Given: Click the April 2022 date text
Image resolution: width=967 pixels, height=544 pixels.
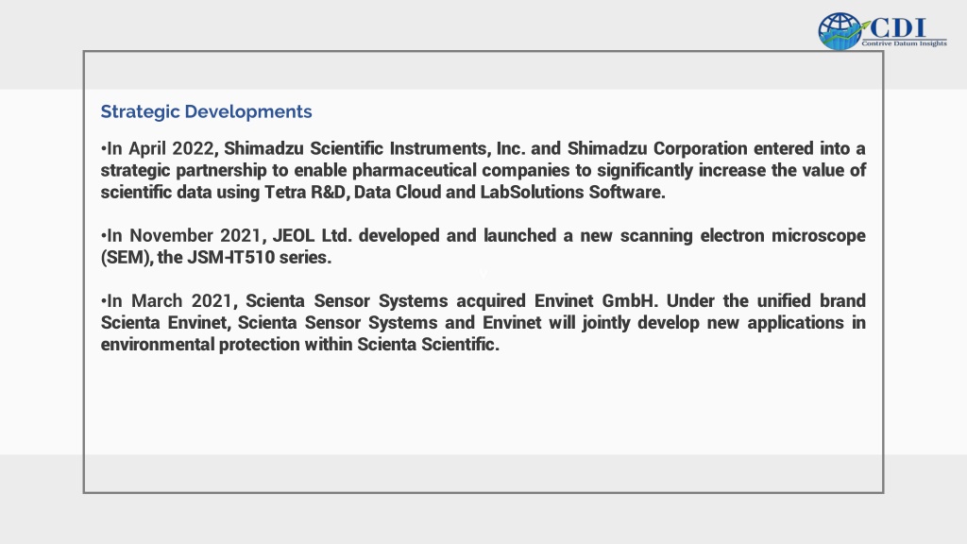Looking at the screenshot, I should [171, 148].
